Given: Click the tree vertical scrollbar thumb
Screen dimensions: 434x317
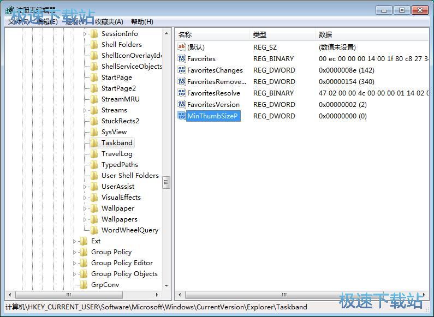Looking at the screenshot, I should click(x=166, y=182).
